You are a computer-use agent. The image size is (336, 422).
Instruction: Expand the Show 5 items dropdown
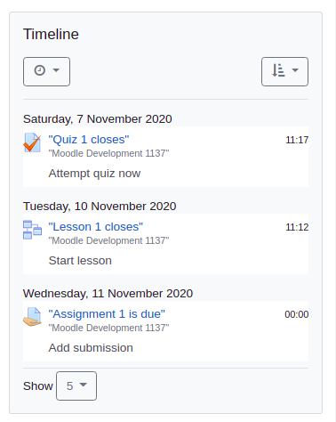[x=76, y=385]
